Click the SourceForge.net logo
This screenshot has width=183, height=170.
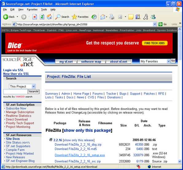(x=18, y=62)
